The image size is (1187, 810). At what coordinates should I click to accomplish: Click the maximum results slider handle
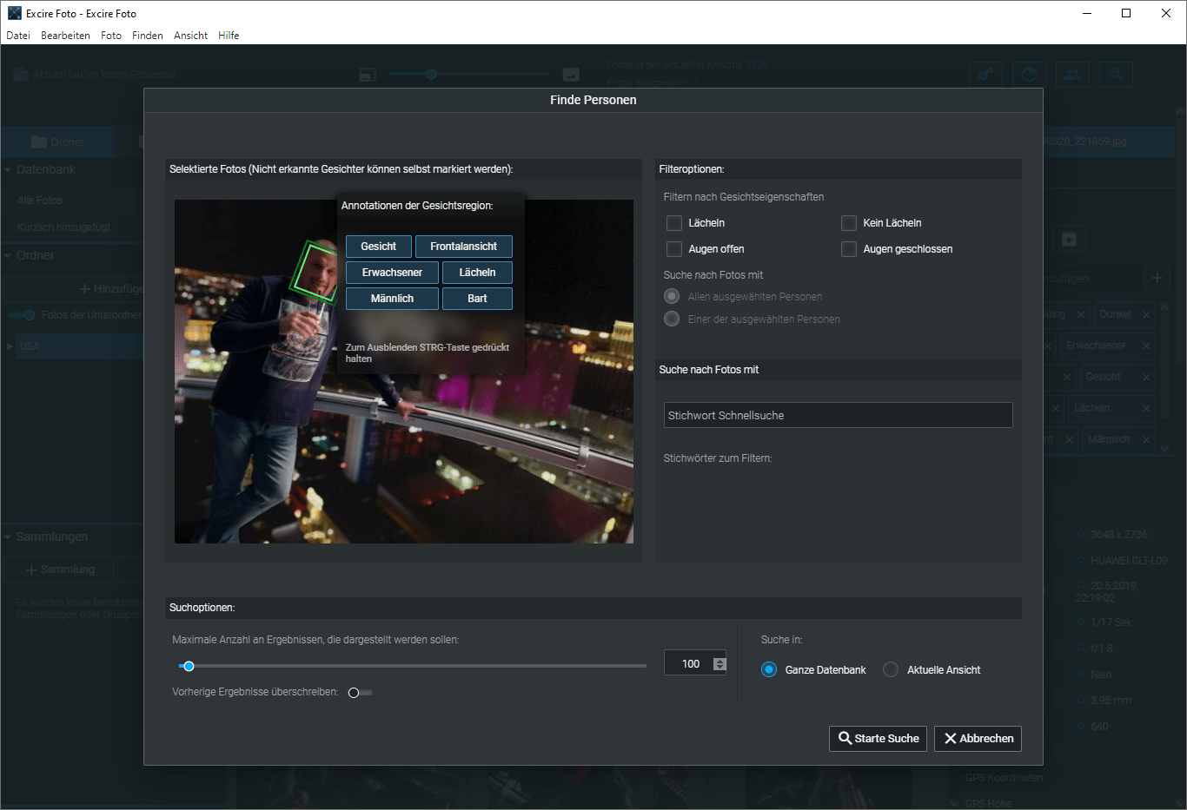(x=189, y=666)
